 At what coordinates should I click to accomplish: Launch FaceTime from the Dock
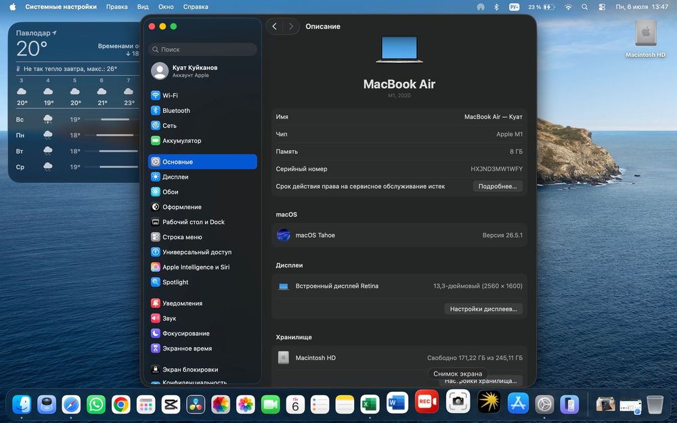point(270,405)
